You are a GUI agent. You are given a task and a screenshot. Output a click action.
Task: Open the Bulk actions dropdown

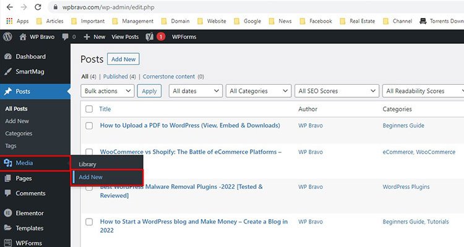[108, 91]
